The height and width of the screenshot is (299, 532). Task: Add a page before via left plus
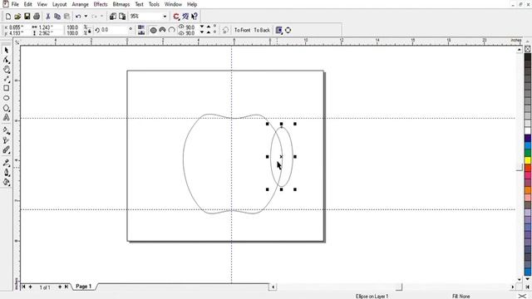coord(30,287)
